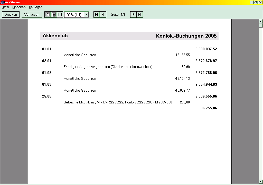Go to the first page

[x=97, y=14]
